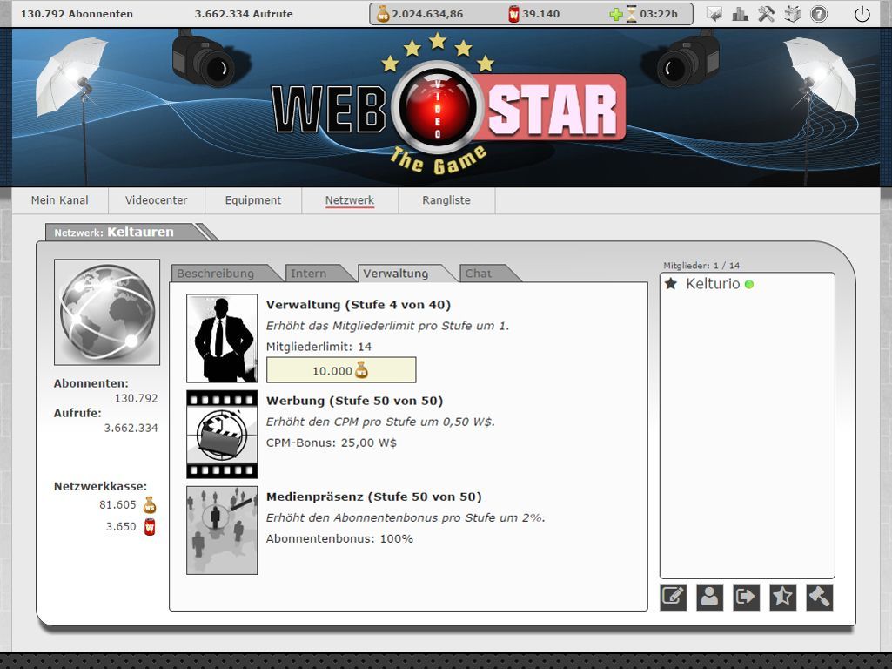Click the member profile person icon
The height and width of the screenshot is (669, 892).
click(709, 597)
